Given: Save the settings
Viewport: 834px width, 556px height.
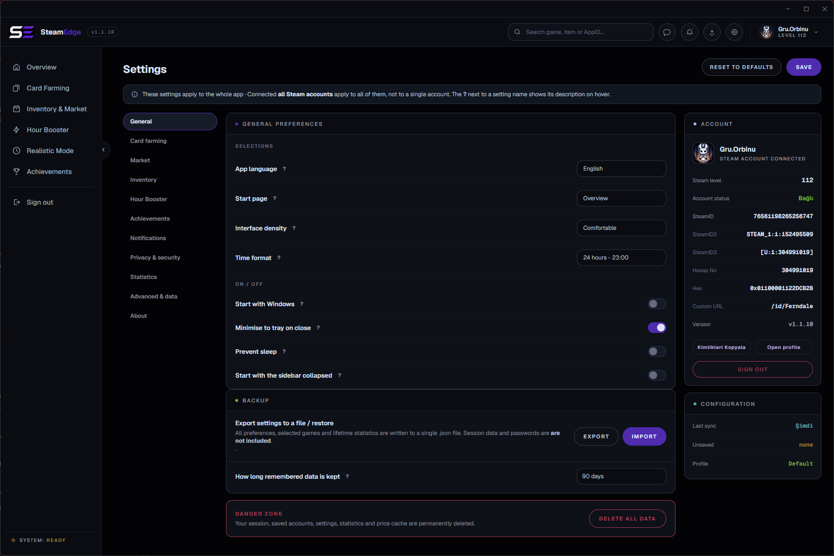Looking at the screenshot, I should [x=803, y=67].
